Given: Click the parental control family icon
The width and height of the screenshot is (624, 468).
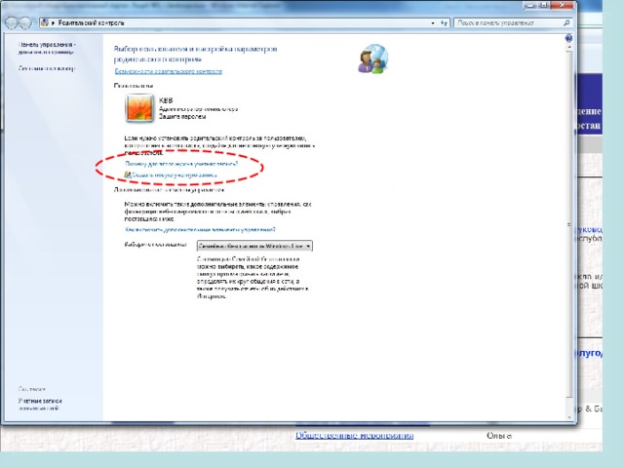Looking at the screenshot, I should [x=371, y=59].
